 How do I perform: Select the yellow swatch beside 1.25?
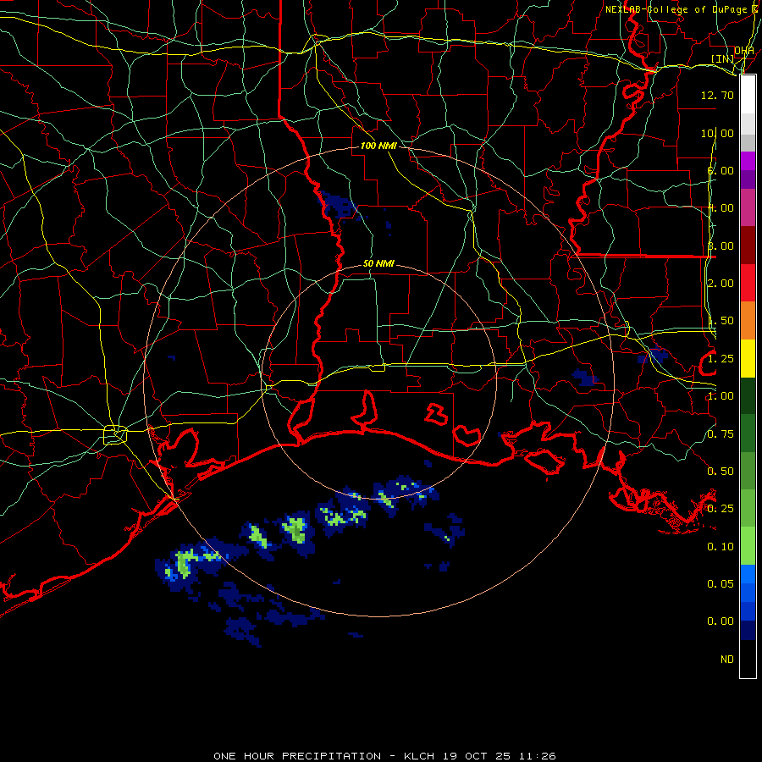pyautogui.click(x=748, y=358)
